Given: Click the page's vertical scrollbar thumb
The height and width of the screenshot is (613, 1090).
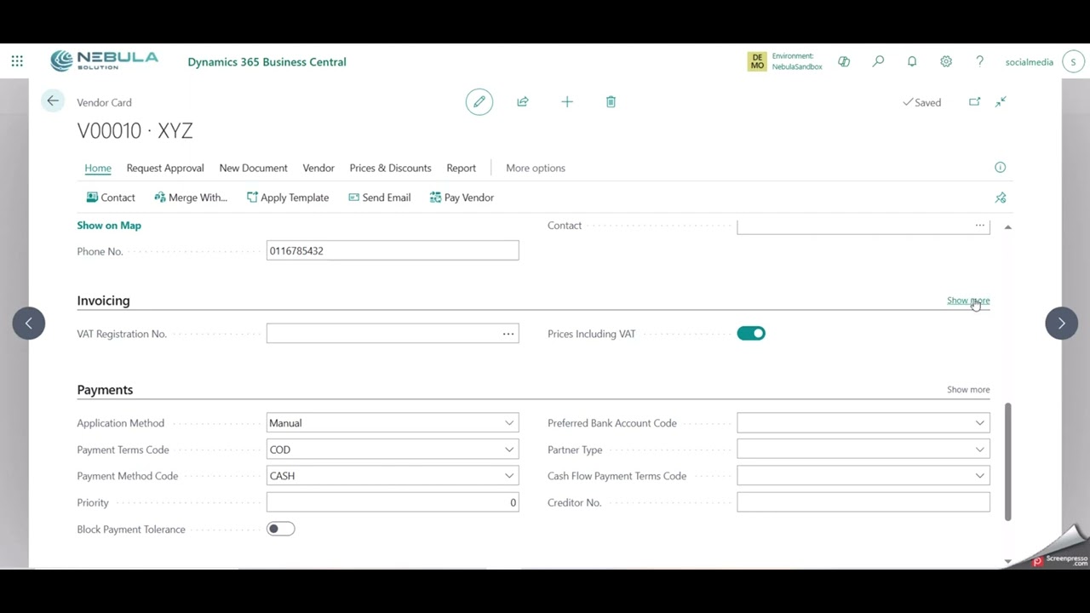Looking at the screenshot, I should pos(1008,461).
